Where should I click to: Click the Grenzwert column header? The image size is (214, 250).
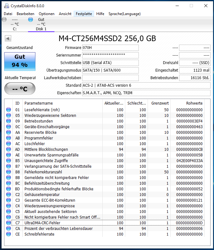[x=159, y=103]
